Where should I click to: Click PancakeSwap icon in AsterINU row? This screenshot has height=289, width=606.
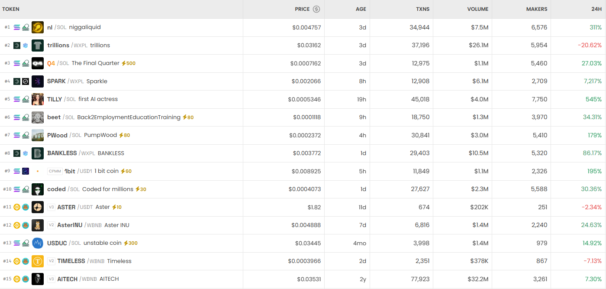tap(26, 225)
